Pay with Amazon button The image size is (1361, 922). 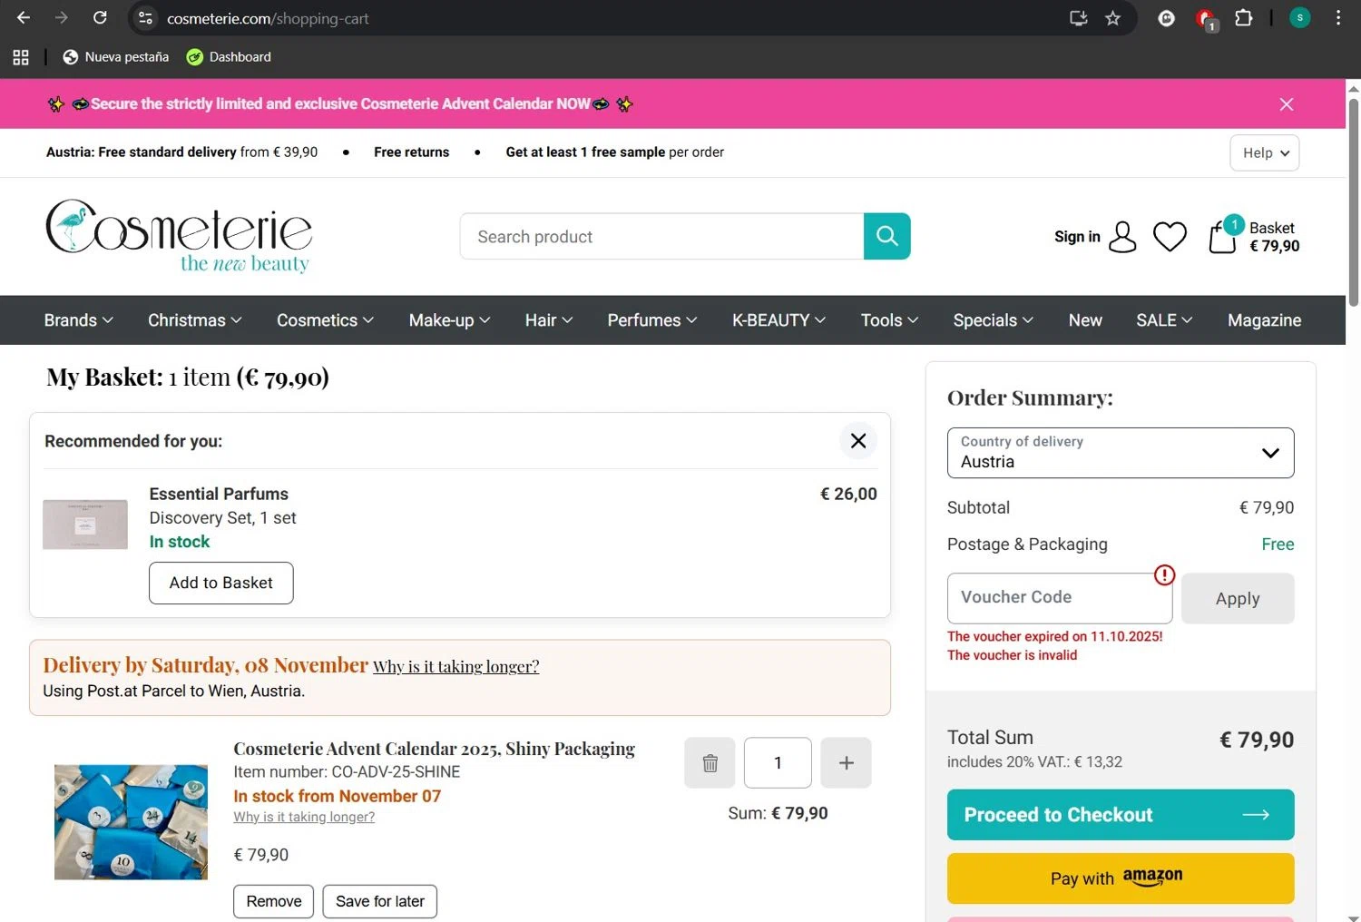[1121, 878]
